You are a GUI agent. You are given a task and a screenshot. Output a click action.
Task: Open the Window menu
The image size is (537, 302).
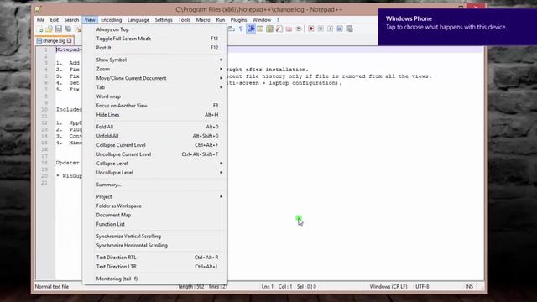pyautogui.click(x=262, y=20)
